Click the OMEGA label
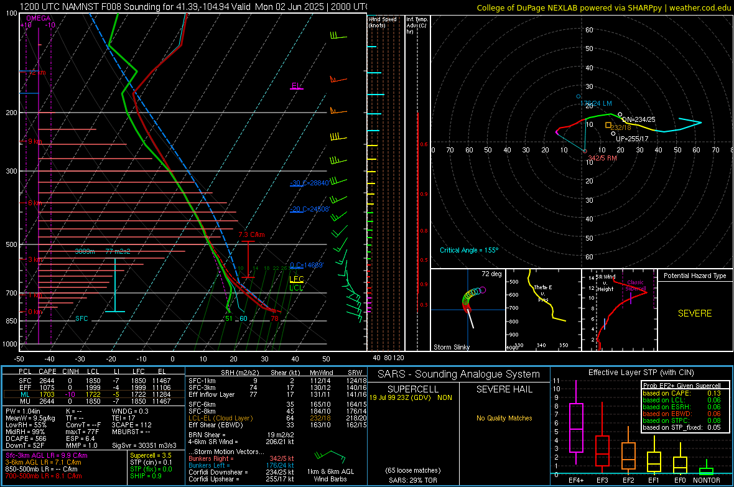The height and width of the screenshot is (487, 734). [38, 18]
